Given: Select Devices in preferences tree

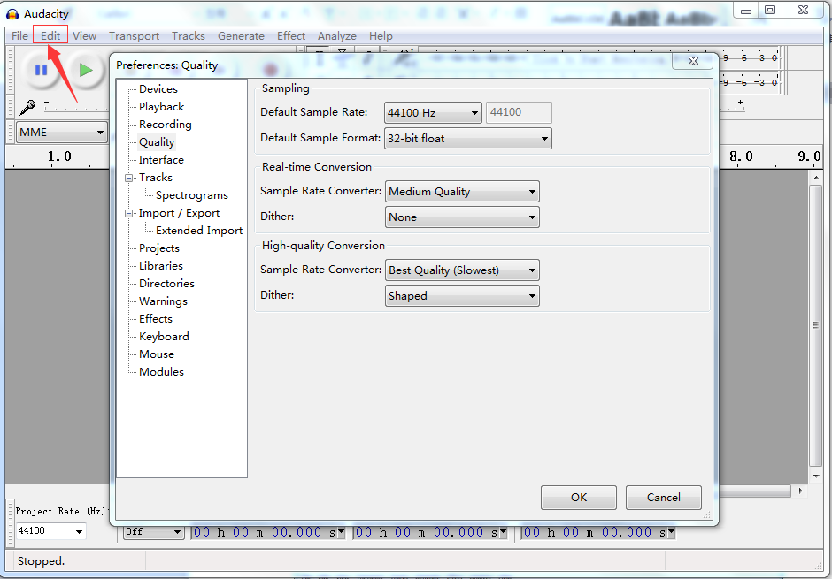Looking at the screenshot, I should point(158,89).
